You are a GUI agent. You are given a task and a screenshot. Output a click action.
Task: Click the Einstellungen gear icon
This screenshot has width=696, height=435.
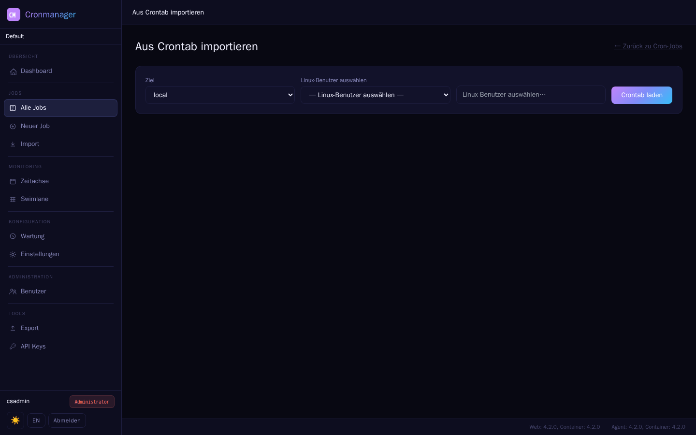(13, 255)
